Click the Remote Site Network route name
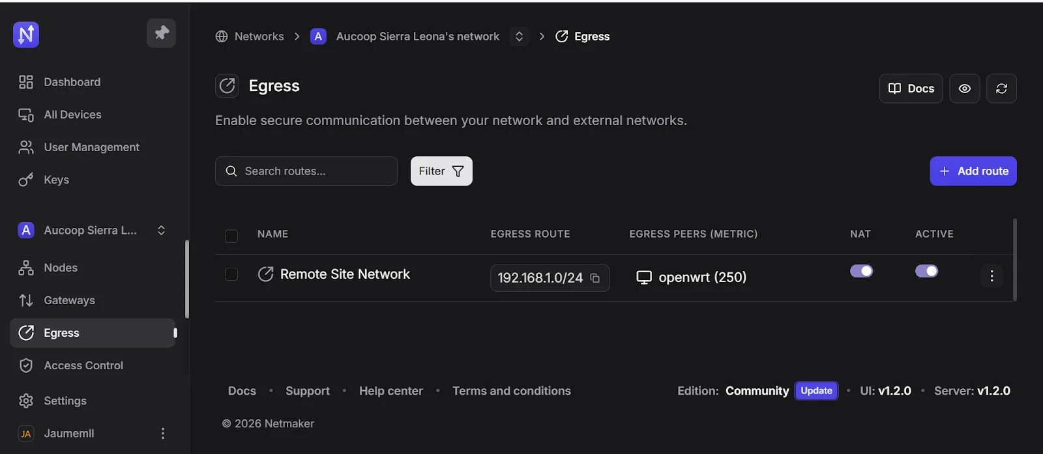The width and height of the screenshot is (1043, 454). [345, 274]
